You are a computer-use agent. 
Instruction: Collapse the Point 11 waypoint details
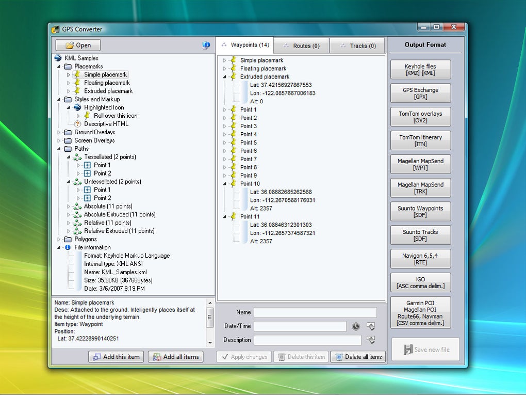[224, 217]
